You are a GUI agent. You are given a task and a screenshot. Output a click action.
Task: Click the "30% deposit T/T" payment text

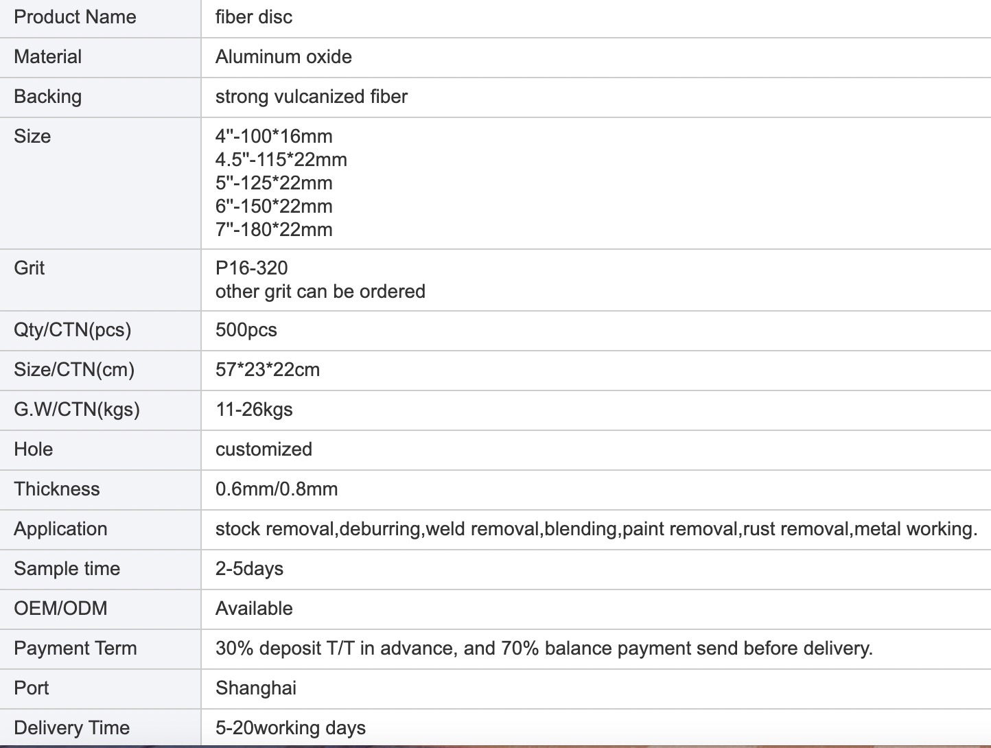[x=544, y=648]
